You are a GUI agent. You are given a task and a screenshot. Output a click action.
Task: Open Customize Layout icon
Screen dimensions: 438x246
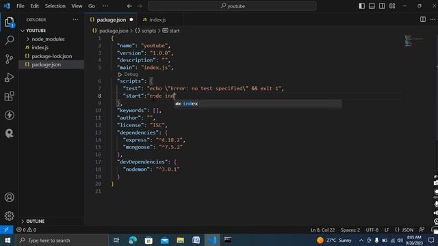coord(392,6)
